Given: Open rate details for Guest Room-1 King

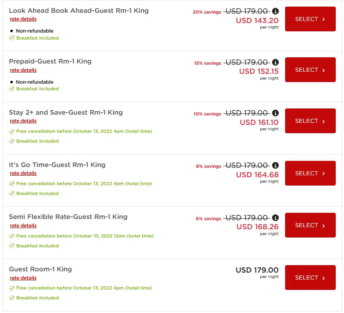Looking at the screenshot, I should point(23,278).
